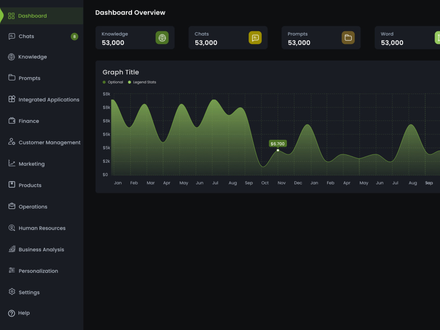Click the Nov axis label
The width and height of the screenshot is (440, 330).
pyautogui.click(x=282, y=183)
